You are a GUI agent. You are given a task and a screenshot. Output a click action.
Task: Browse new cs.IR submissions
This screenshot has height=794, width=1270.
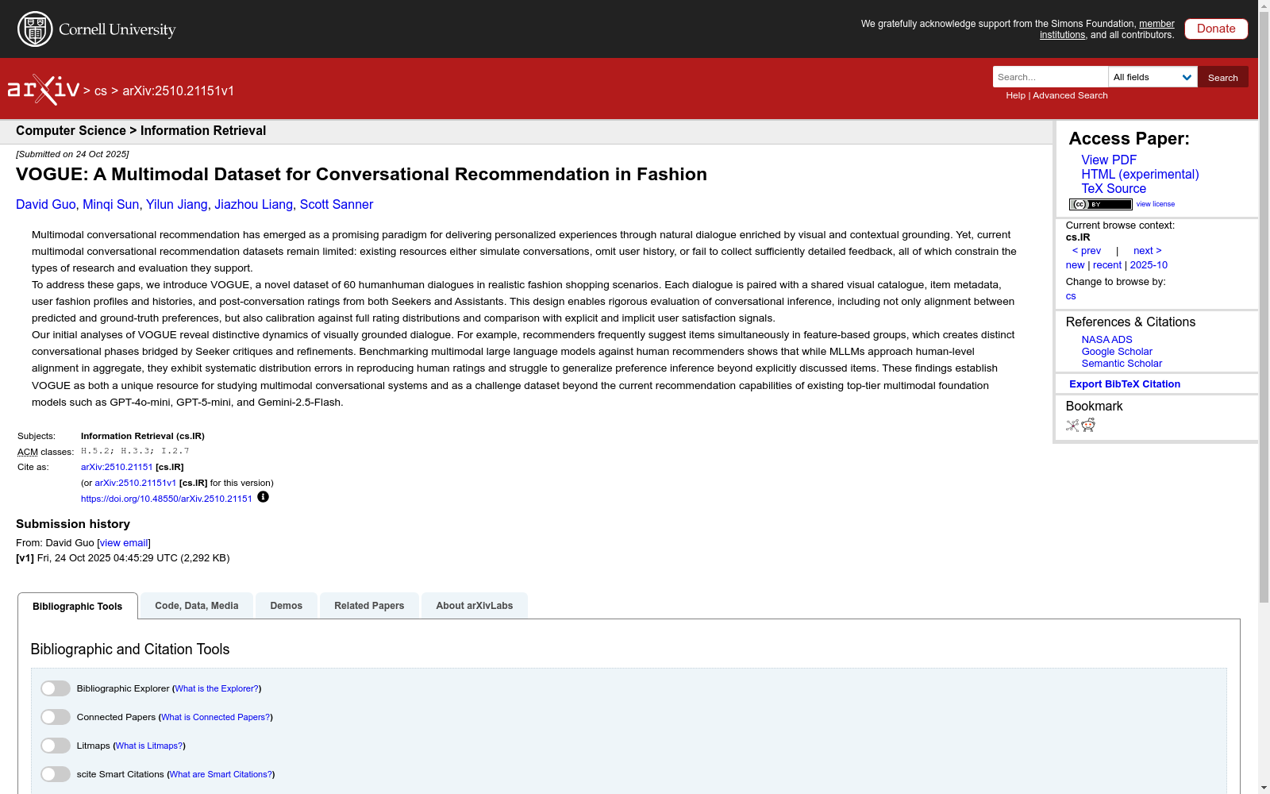pyautogui.click(x=1075, y=264)
